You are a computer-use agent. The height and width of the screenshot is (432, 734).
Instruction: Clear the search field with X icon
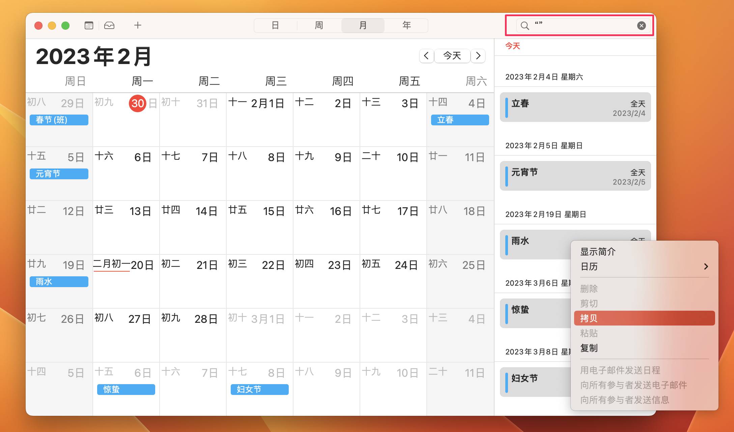click(x=642, y=26)
